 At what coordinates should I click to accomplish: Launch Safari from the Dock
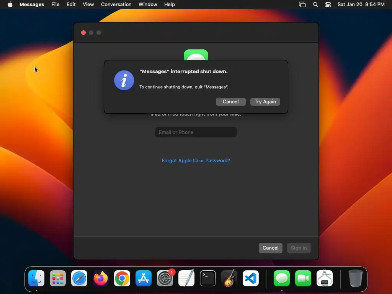tap(79, 278)
